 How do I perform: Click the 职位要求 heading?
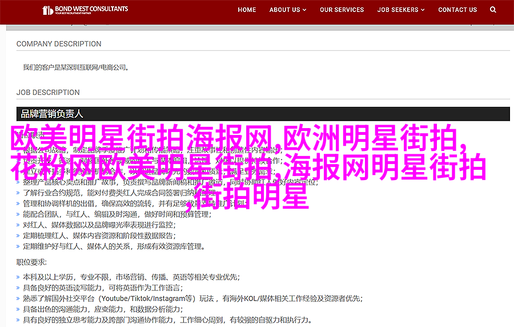31,262
